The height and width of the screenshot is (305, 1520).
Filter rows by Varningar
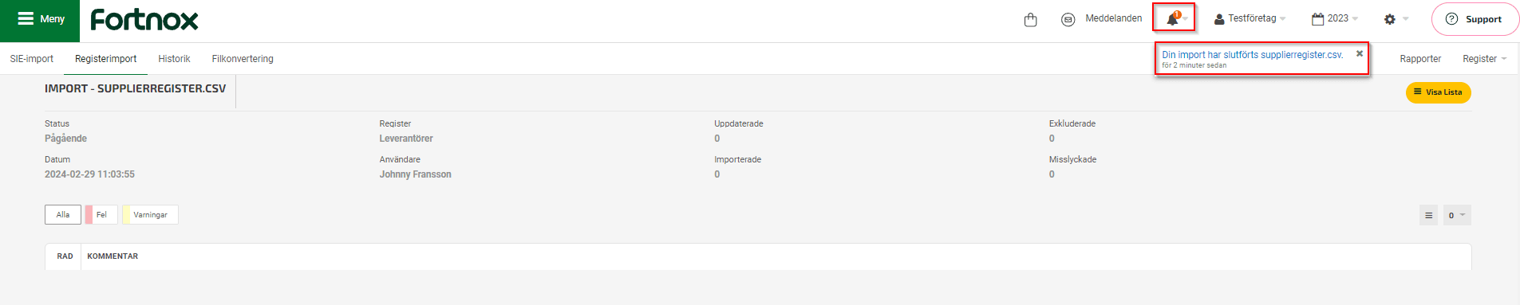(150, 215)
